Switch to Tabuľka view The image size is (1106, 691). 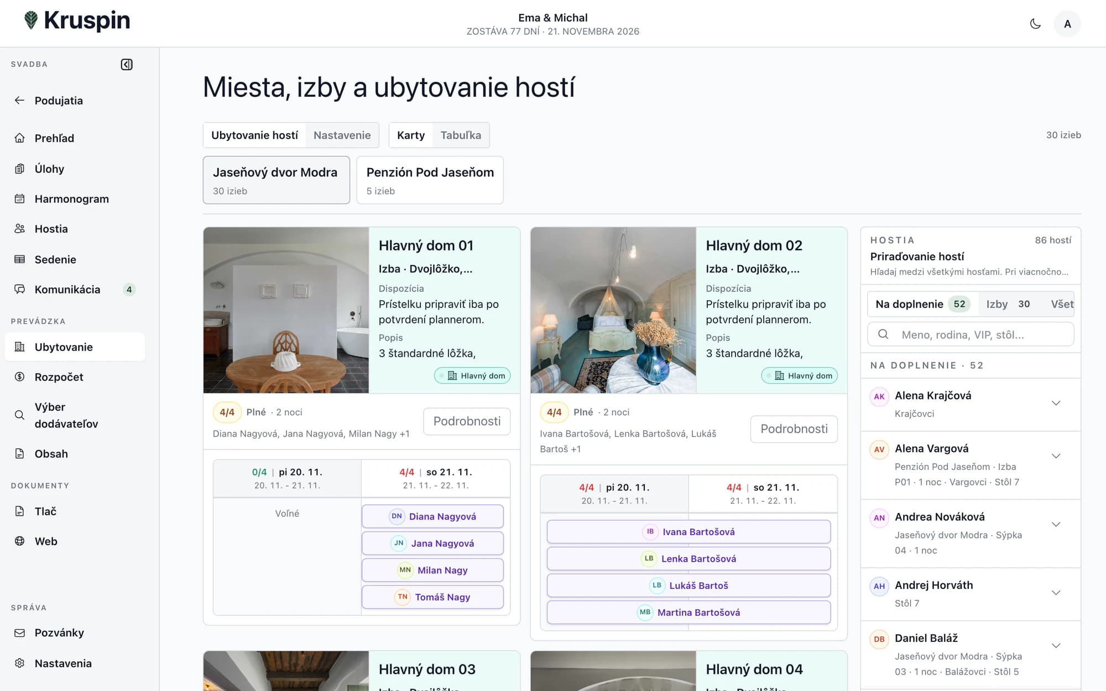(x=461, y=135)
